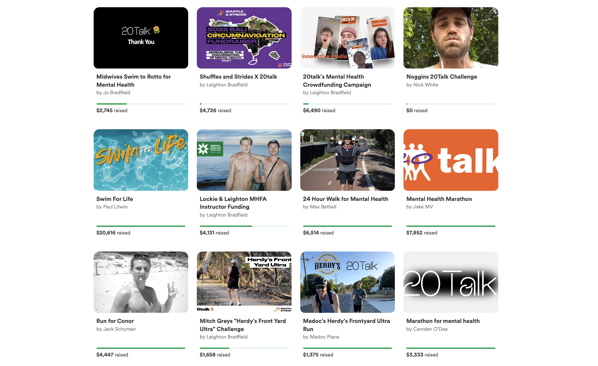The width and height of the screenshot is (598, 366).
Task: Open the blurred 20Talk logo thumbnail
Action: pyautogui.click(x=451, y=282)
